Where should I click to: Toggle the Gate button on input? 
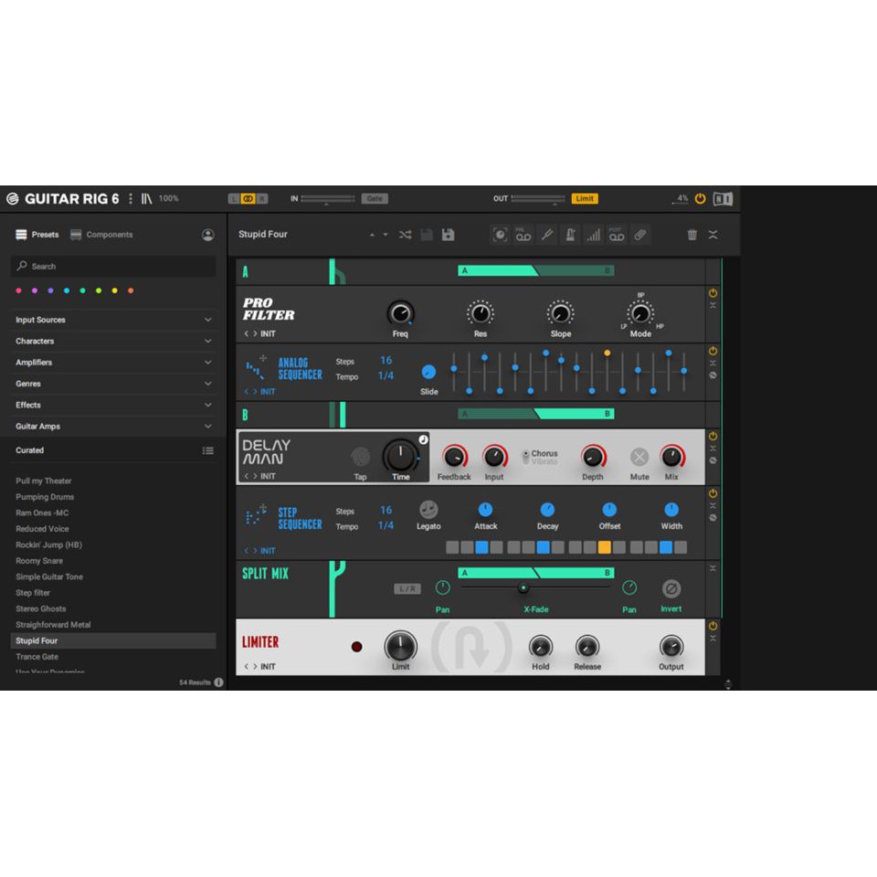coord(374,198)
